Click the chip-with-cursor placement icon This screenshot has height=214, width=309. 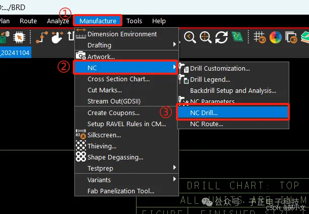pos(19,37)
